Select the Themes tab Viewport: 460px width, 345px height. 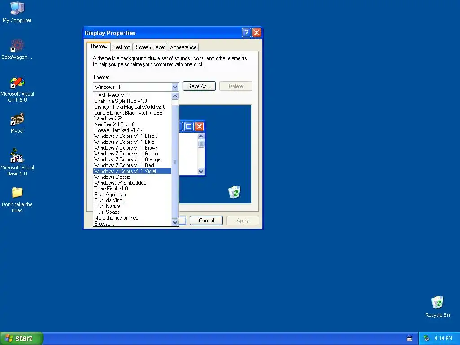tap(98, 46)
